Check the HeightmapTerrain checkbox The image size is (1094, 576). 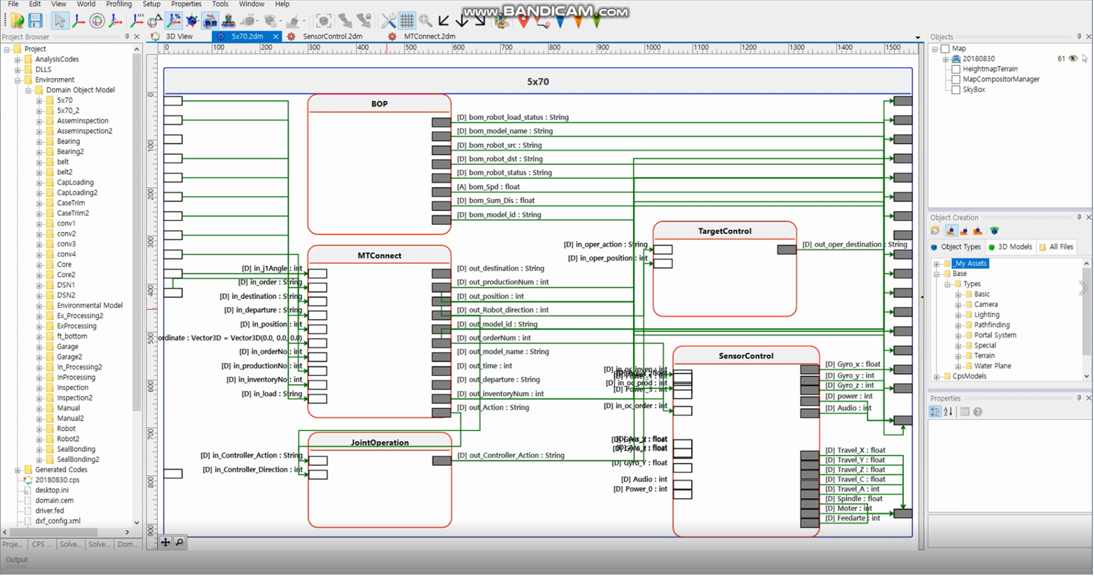coord(956,69)
